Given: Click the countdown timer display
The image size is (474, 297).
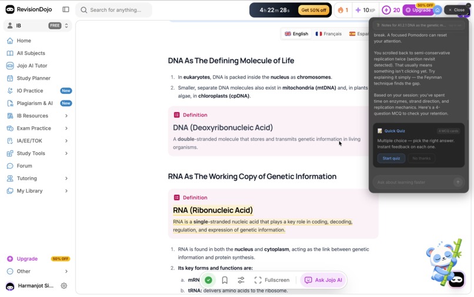Looking at the screenshot, I should [x=274, y=10].
